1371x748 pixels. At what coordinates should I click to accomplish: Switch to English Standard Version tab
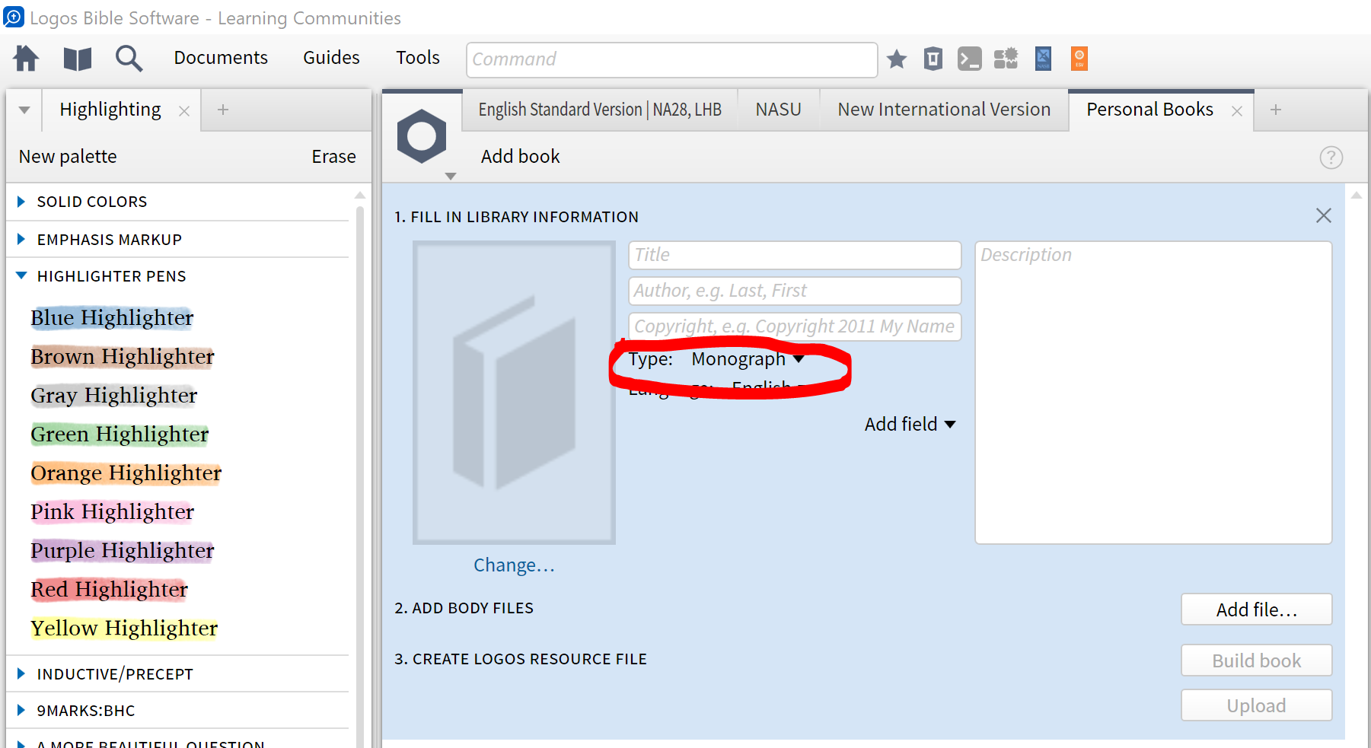coord(600,110)
